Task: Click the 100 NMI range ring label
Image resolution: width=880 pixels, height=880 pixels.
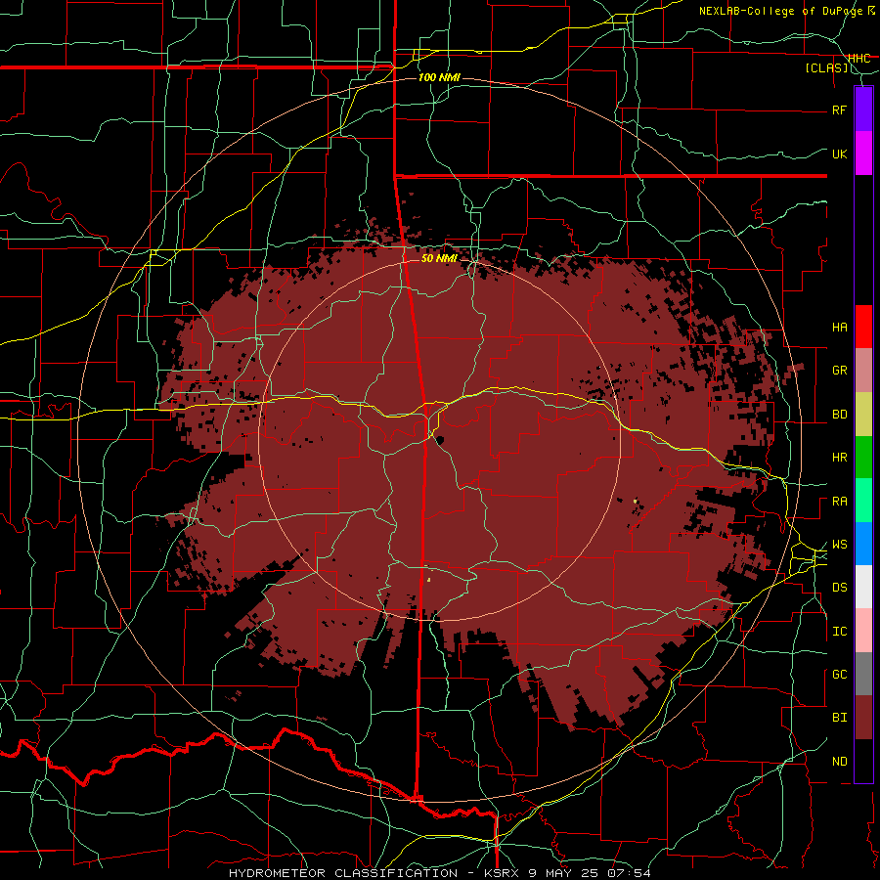Action: [x=439, y=77]
